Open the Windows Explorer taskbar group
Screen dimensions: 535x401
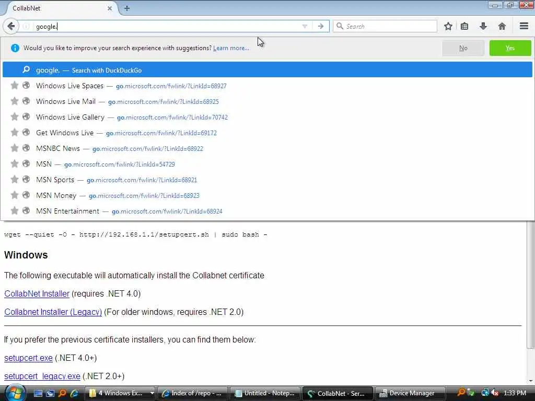[121, 393]
